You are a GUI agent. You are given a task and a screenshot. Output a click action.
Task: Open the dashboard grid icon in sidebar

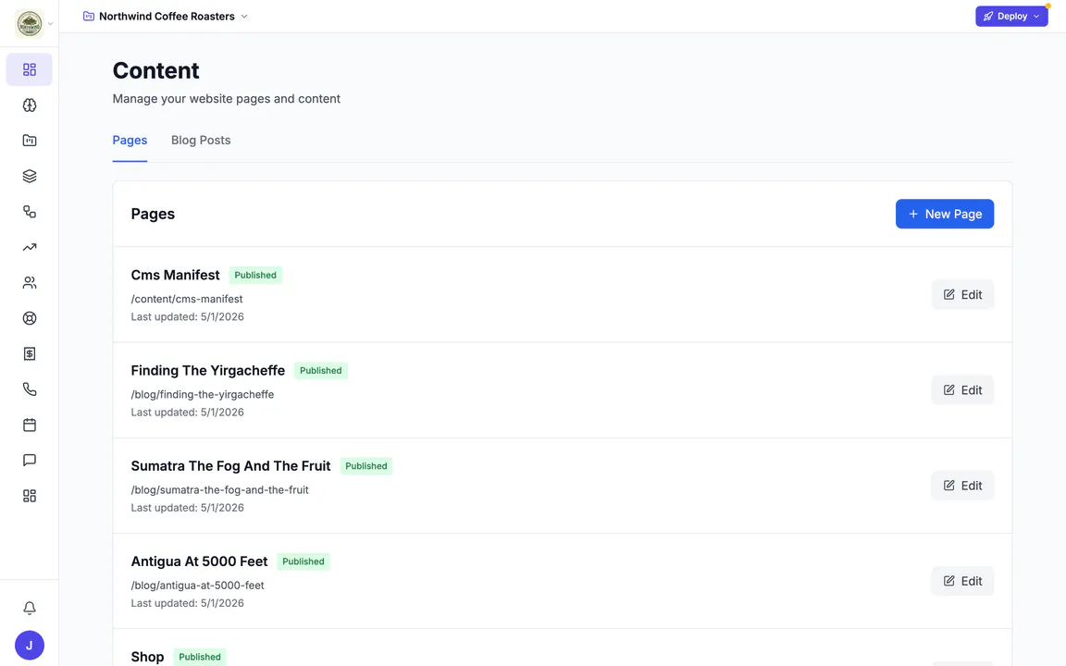[30, 69]
